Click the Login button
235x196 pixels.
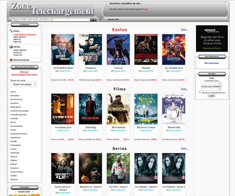coord(211,95)
